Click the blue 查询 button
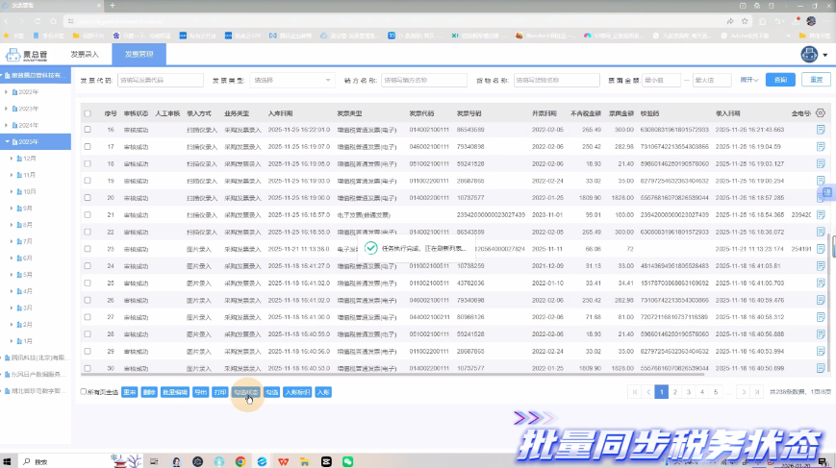Viewport: 836px width, 468px height. coord(781,80)
